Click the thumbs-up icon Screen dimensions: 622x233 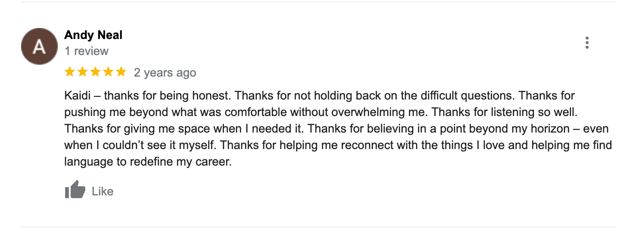[75, 190]
